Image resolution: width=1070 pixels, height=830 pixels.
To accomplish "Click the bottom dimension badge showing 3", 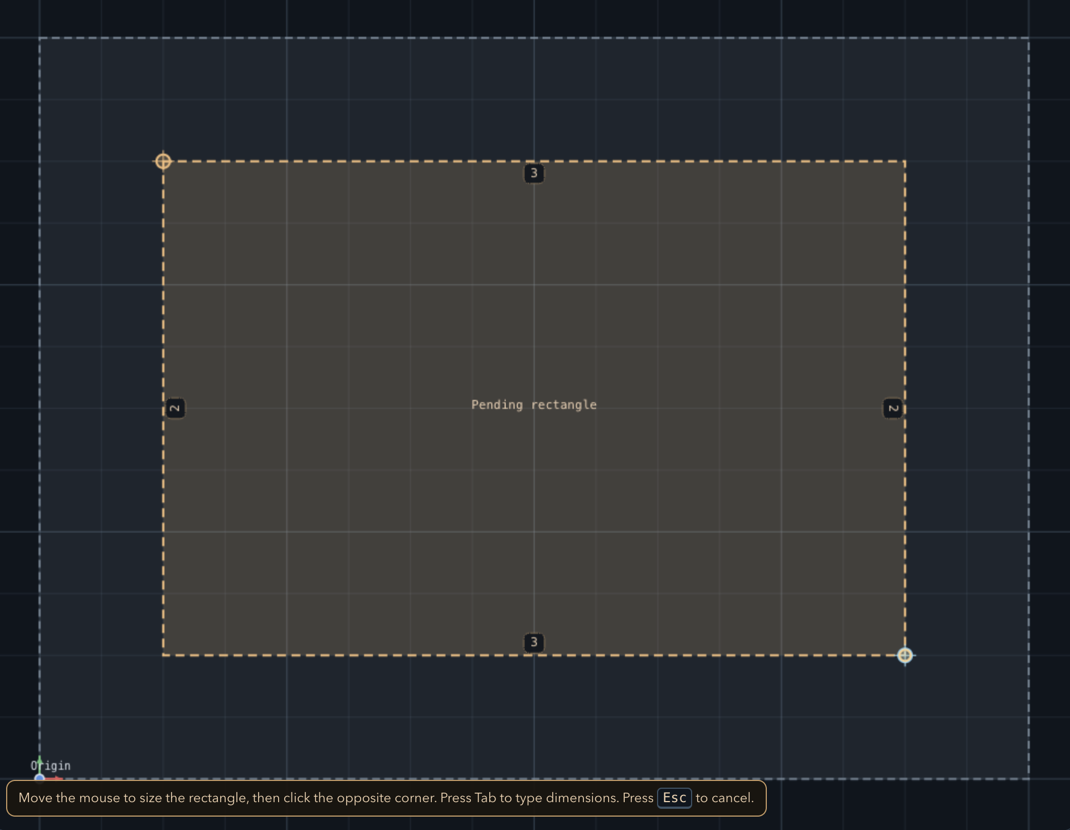I will [x=533, y=642].
